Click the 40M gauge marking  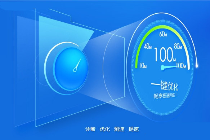coord(148,47)
